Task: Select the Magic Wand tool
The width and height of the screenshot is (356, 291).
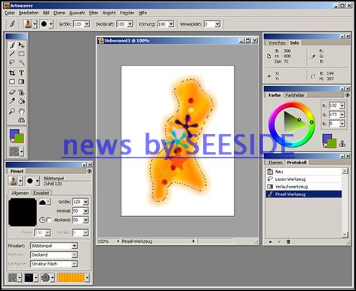Action: coord(22,63)
